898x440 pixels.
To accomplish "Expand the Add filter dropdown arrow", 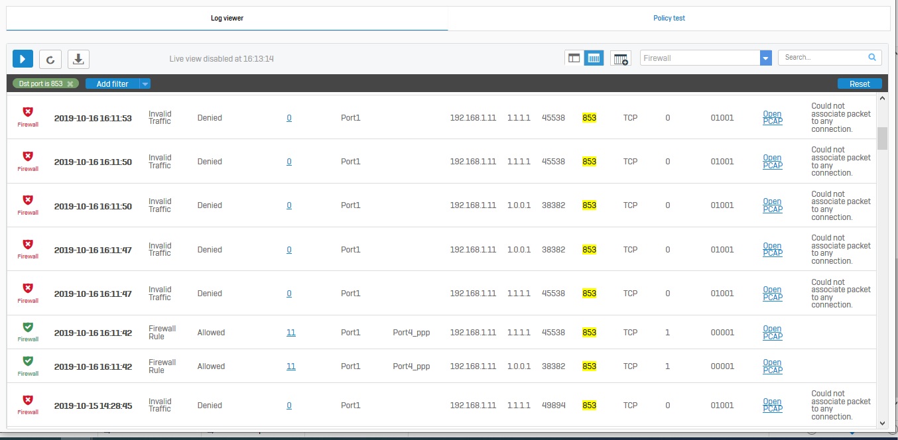I will (145, 84).
